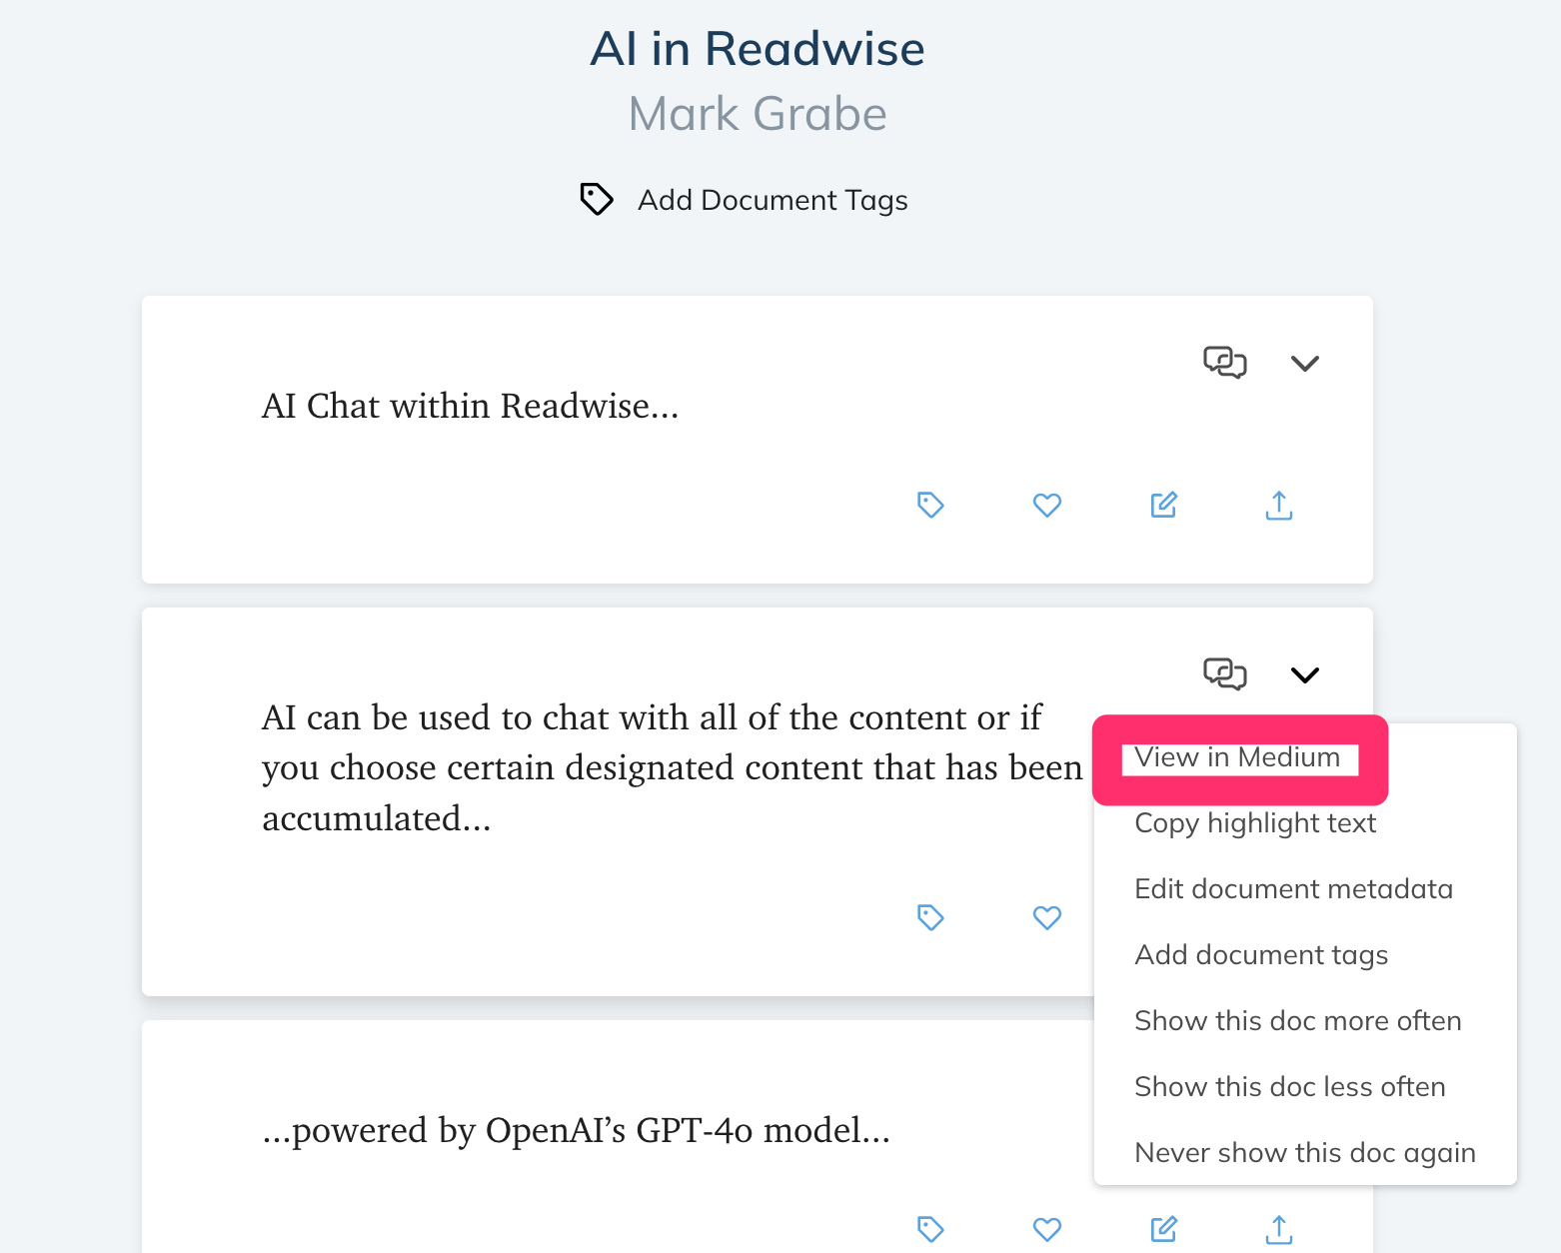This screenshot has height=1253, width=1561.
Task: Expand chevron menu on 'AI Chat within Readwise' card
Action: (1305, 363)
